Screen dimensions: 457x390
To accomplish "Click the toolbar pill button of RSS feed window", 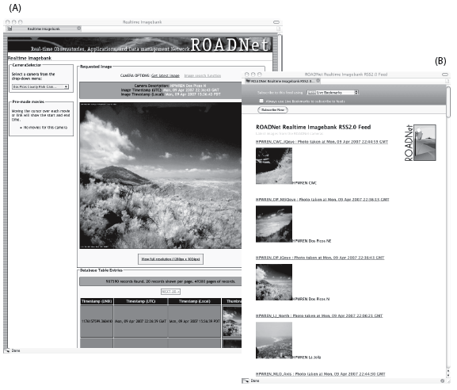I will [445, 75].
